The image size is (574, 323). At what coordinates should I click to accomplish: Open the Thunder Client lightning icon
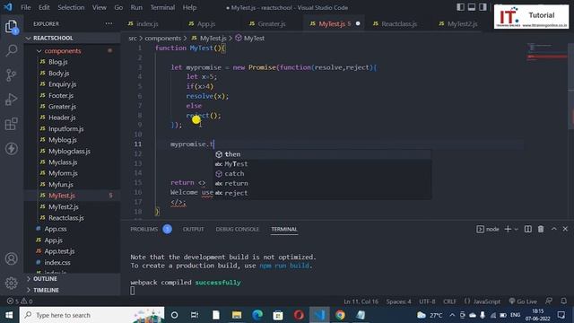click(x=12, y=148)
